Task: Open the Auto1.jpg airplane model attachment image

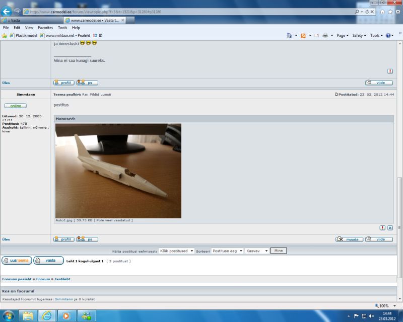Action: [x=118, y=171]
